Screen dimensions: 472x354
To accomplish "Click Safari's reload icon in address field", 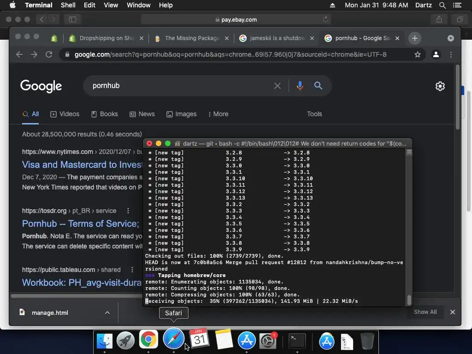I will point(325,19).
